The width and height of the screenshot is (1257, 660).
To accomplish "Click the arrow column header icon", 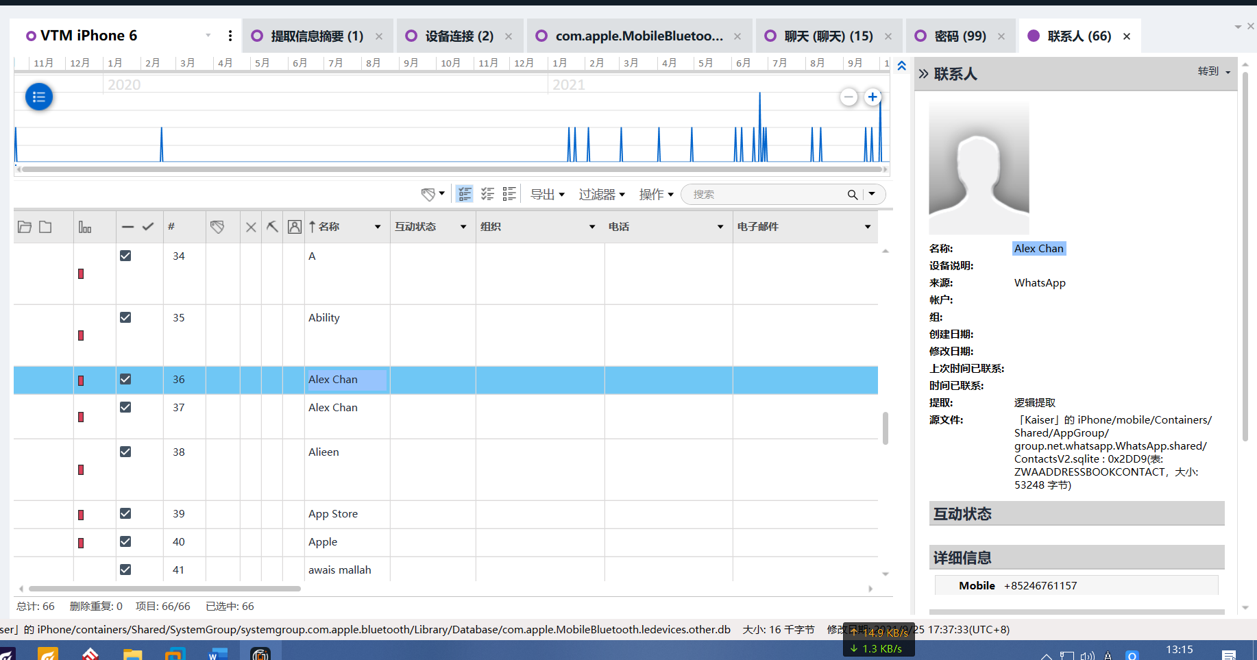I will [272, 227].
